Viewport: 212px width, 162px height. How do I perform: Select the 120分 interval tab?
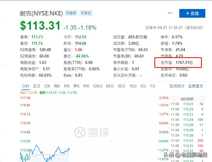[x=98, y=86]
